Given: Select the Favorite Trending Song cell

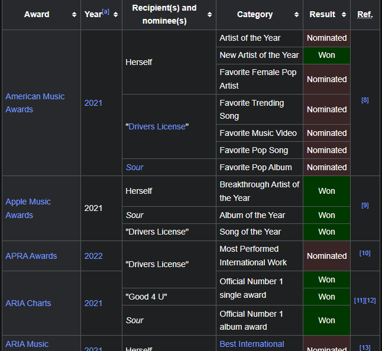Looking at the screenshot, I should 260,109.
